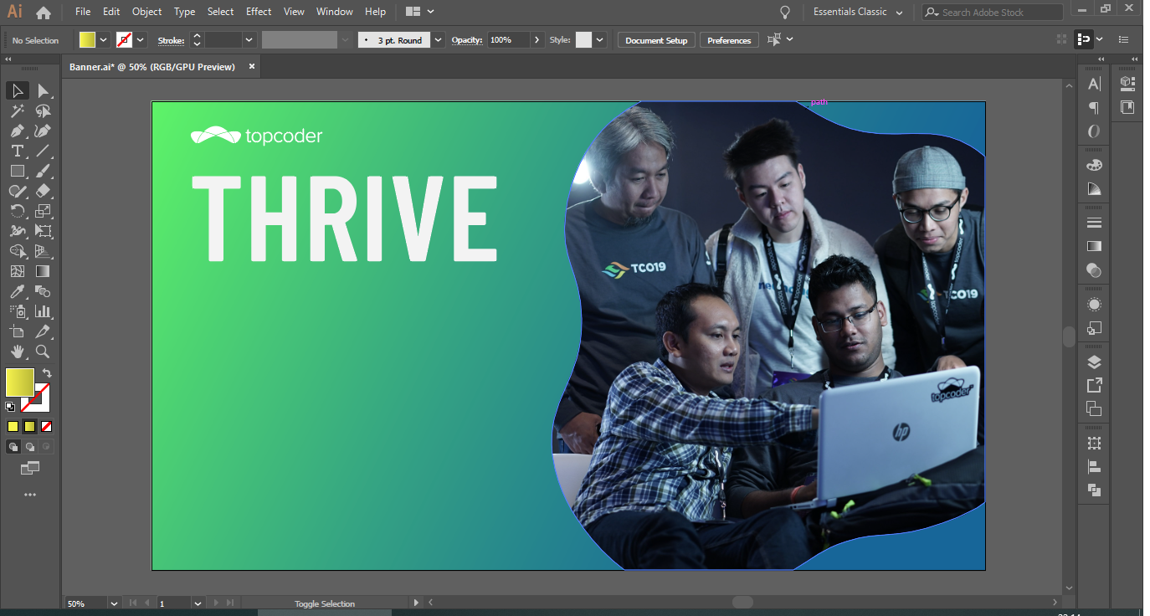Enable Draw Normal mode
Viewport: 1150px width, 616px height.
(13, 447)
